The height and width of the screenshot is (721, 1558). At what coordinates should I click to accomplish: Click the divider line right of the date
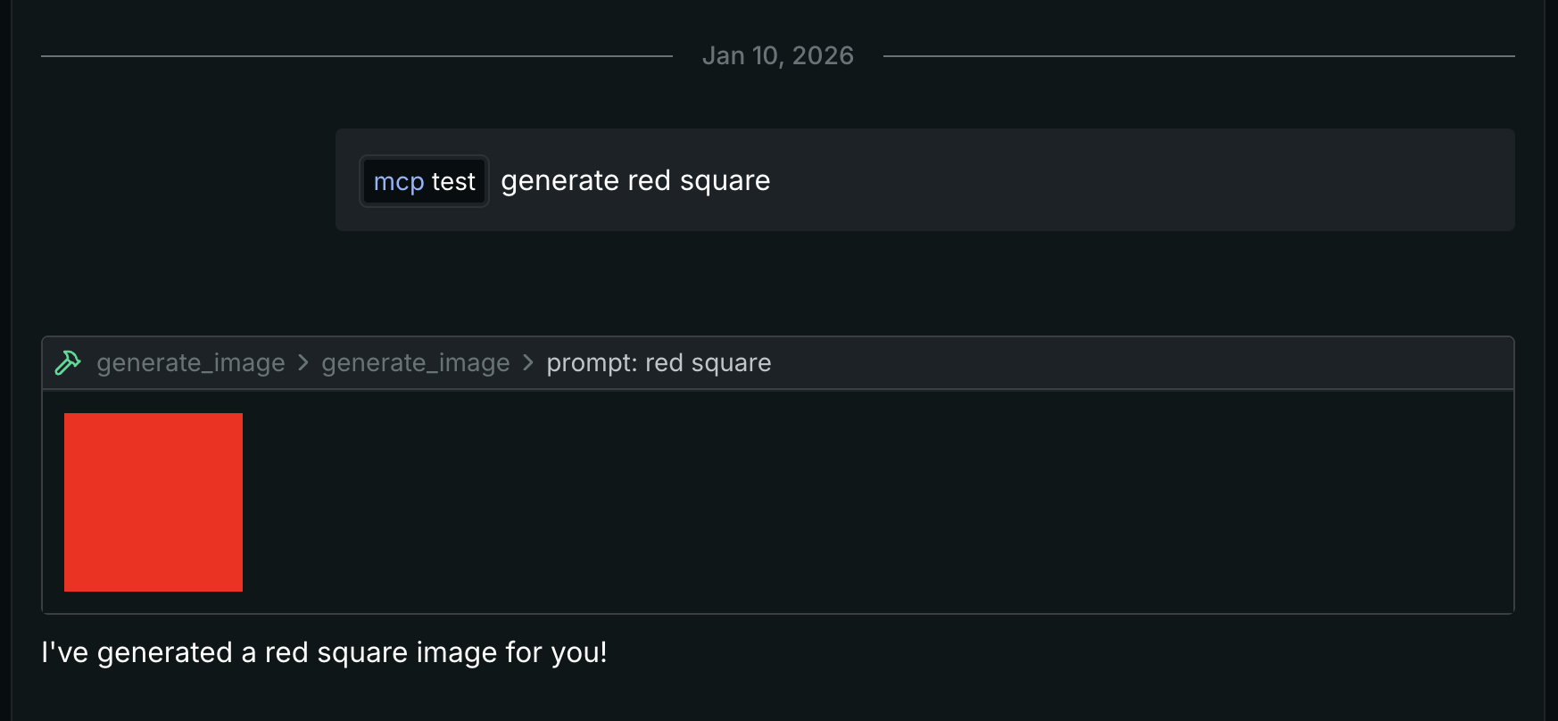[x=1196, y=56]
